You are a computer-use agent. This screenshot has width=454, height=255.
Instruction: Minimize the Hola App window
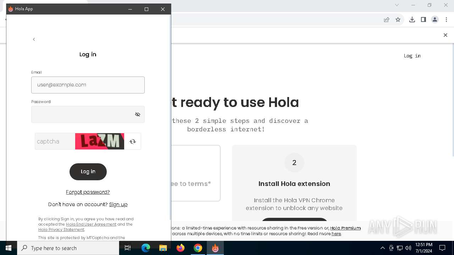click(x=130, y=9)
